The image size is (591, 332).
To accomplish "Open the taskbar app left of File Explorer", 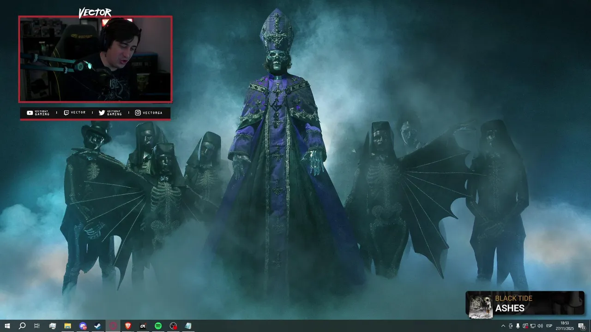I will coord(52,326).
